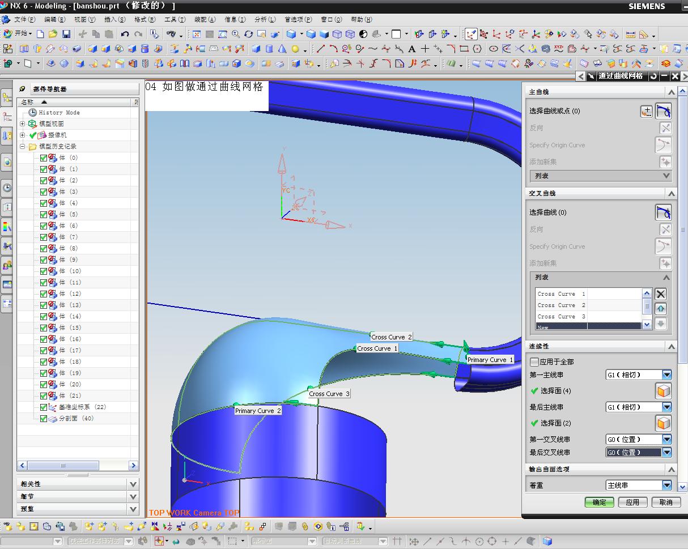Open the 插入(S) menu
Screen dimensions: 688x549
(x=115, y=19)
